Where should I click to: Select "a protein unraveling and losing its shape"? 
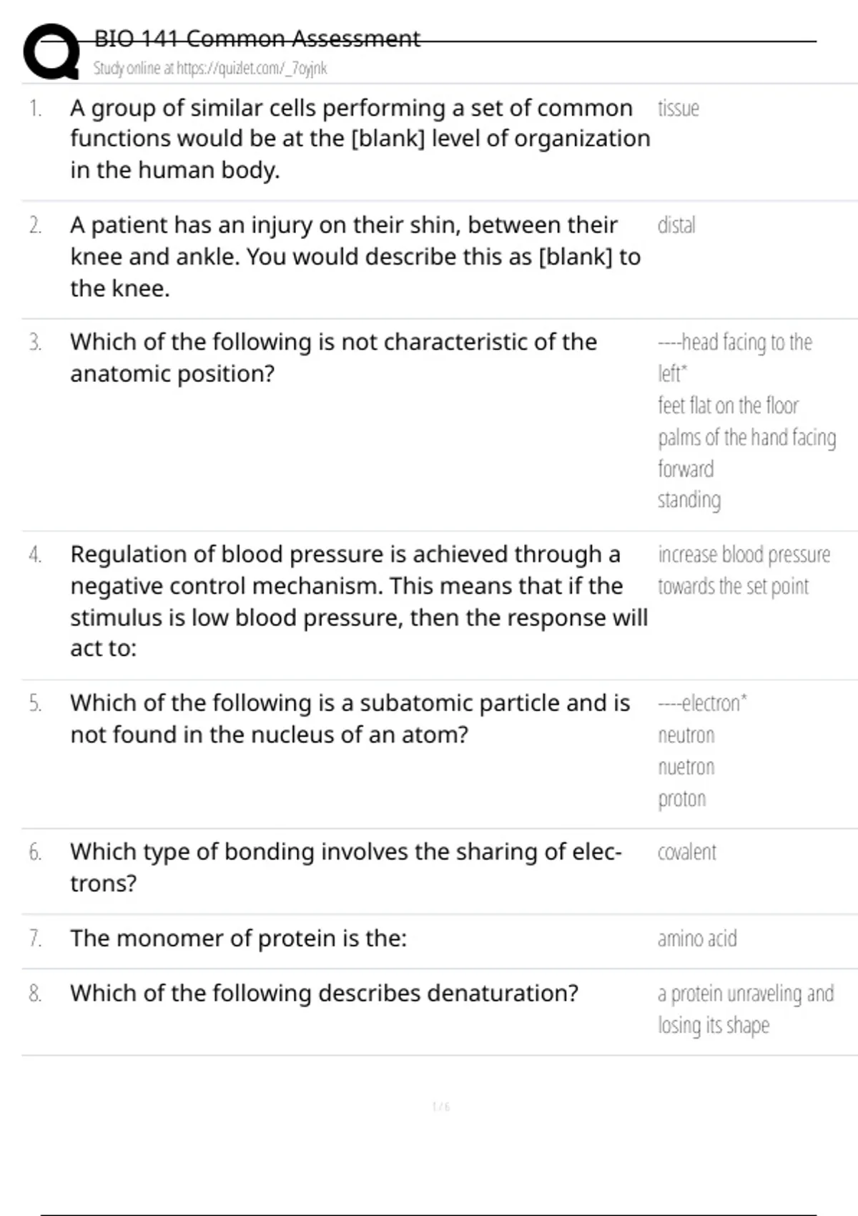(x=745, y=1009)
